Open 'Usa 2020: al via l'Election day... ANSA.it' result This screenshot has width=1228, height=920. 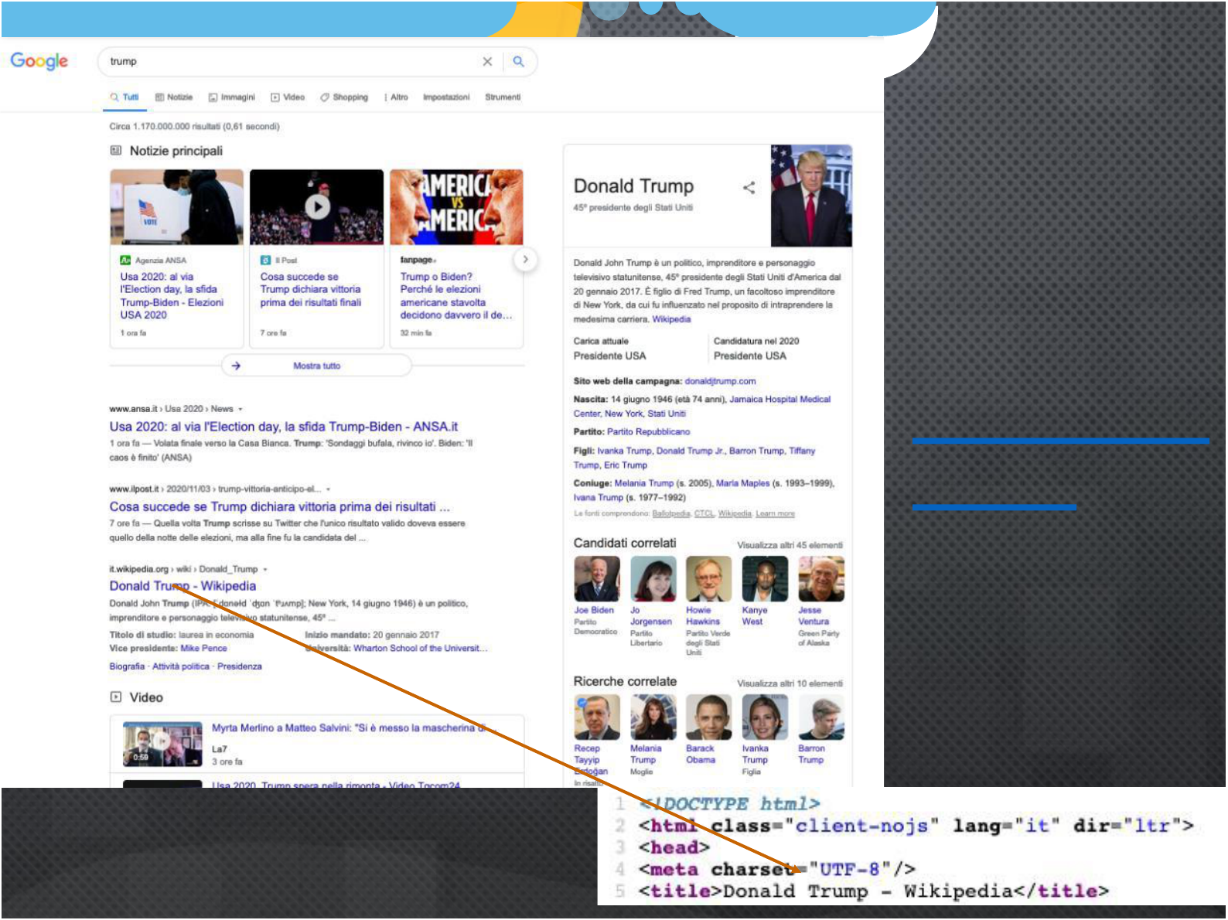coord(284,427)
